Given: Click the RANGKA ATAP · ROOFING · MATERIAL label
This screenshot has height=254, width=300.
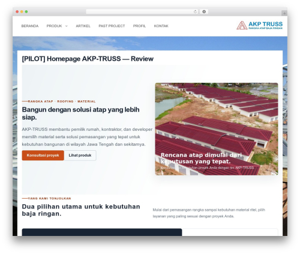Looking at the screenshot, I should tap(62, 101).
